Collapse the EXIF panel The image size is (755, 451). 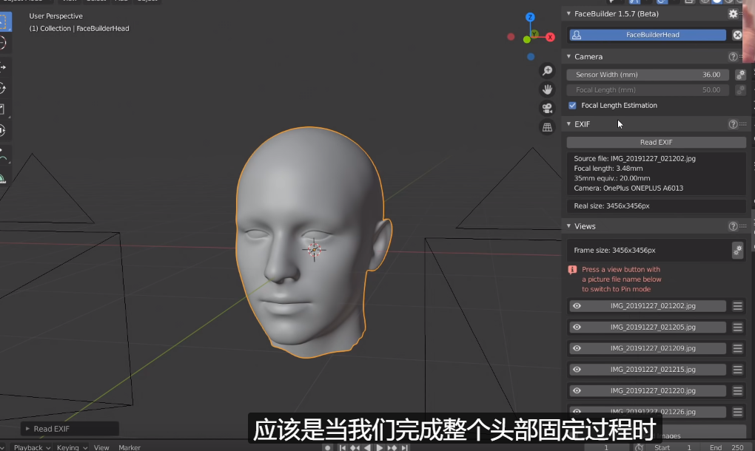pos(568,124)
